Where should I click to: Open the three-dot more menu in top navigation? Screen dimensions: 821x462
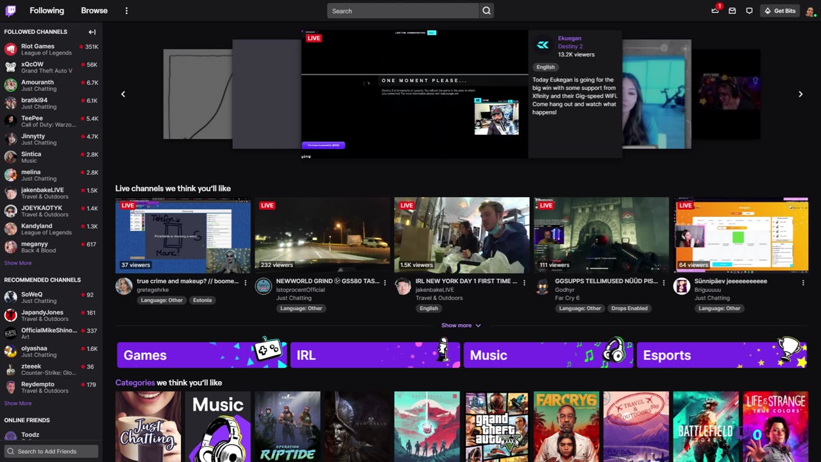(126, 11)
